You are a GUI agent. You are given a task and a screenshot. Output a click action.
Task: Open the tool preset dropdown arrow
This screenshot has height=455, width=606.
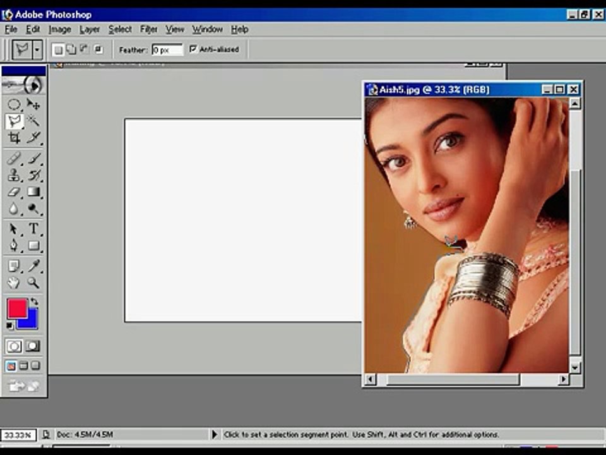(x=37, y=49)
